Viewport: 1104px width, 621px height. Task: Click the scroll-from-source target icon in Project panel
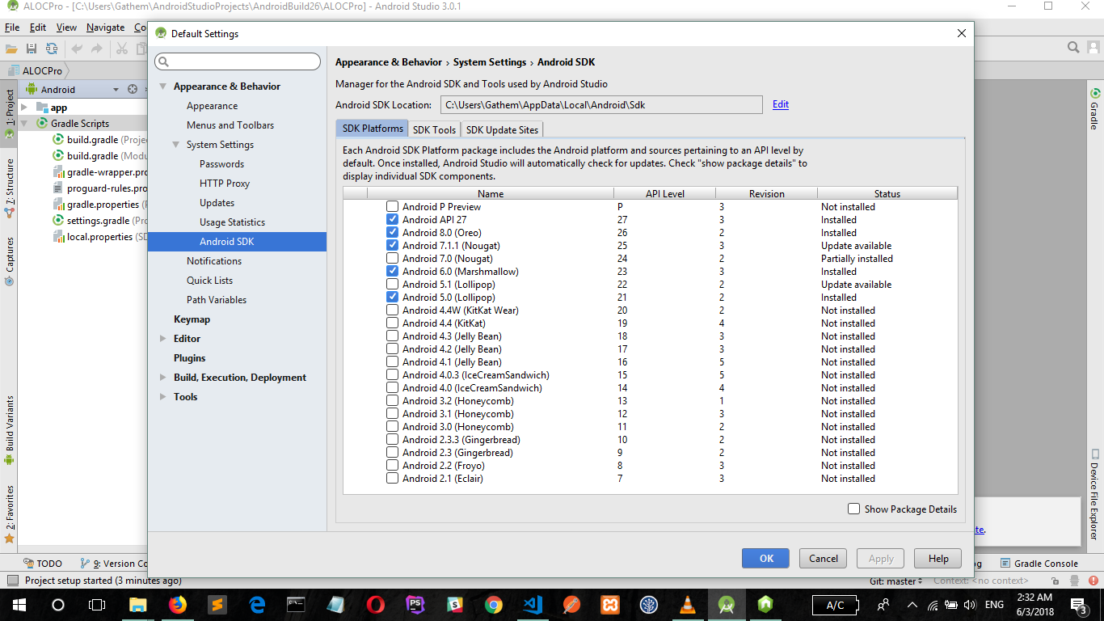pos(133,89)
